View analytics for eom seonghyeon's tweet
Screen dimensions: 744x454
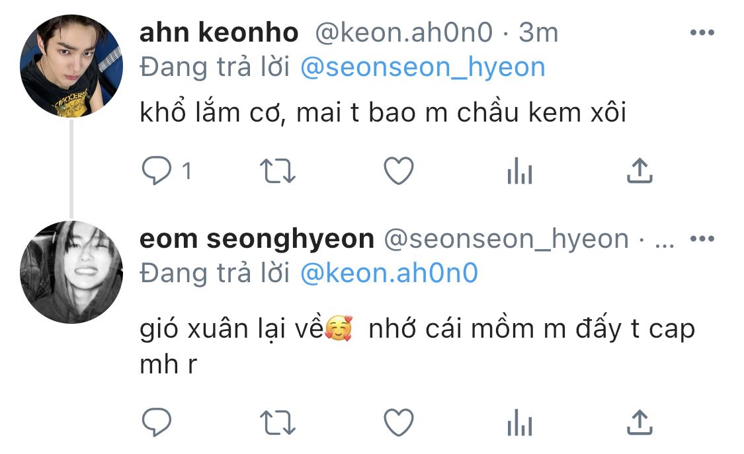coord(519,422)
